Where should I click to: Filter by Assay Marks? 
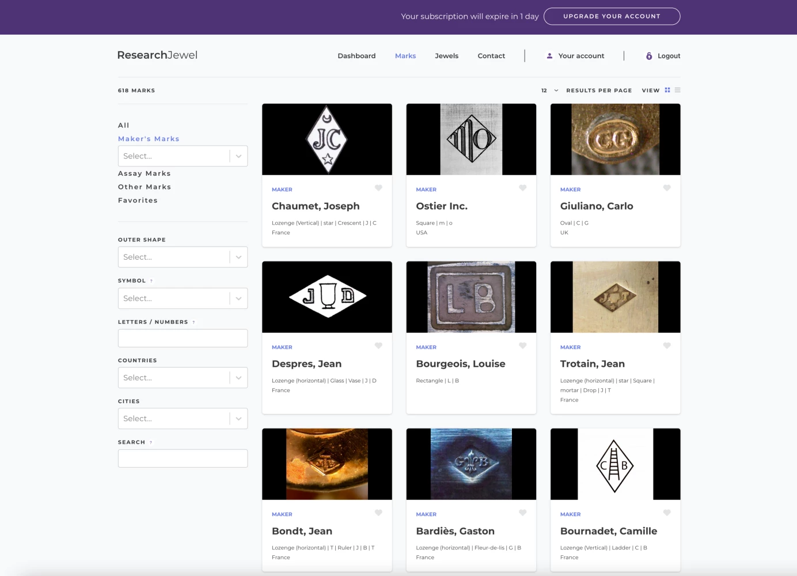(x=145, y=173)
